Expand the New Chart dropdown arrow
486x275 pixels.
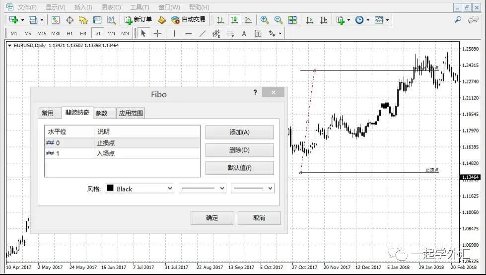[22, 20]
